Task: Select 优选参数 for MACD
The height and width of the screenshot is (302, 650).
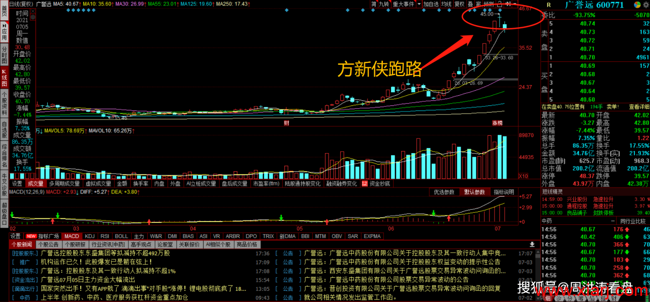Action: tap(443, 192)
